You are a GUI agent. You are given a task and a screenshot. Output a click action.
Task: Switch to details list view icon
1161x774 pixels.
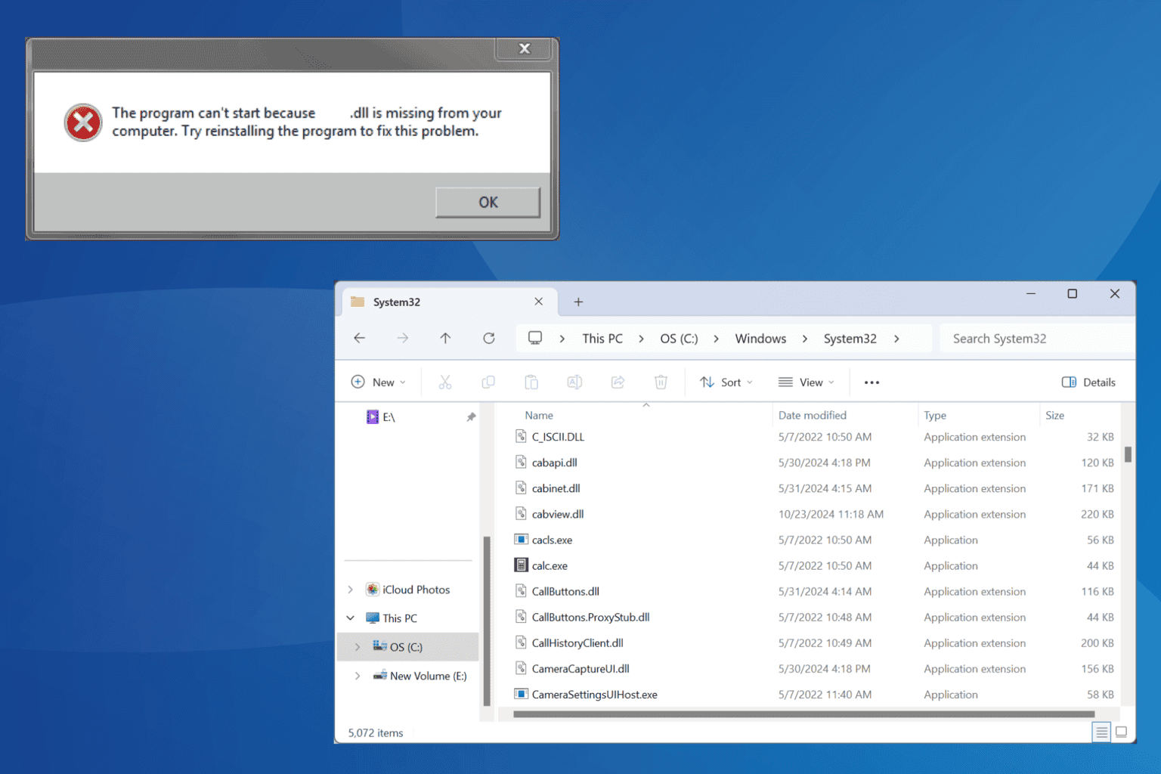point(1101,732)
